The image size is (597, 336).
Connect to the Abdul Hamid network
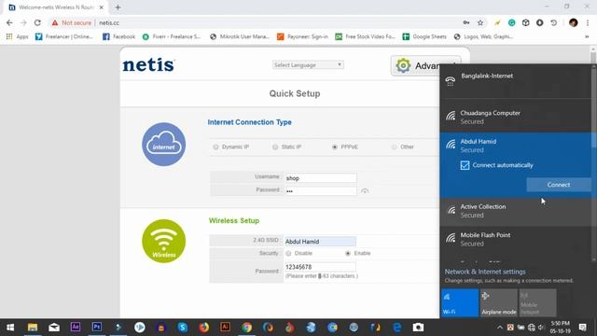559,185
